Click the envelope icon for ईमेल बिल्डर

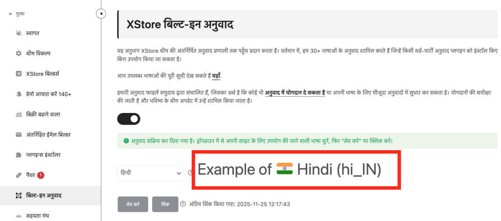(x=19, y=134)
